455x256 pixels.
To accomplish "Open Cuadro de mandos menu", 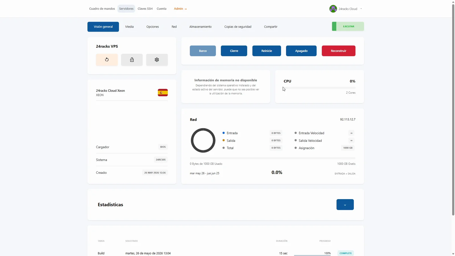I will point(102,9).
